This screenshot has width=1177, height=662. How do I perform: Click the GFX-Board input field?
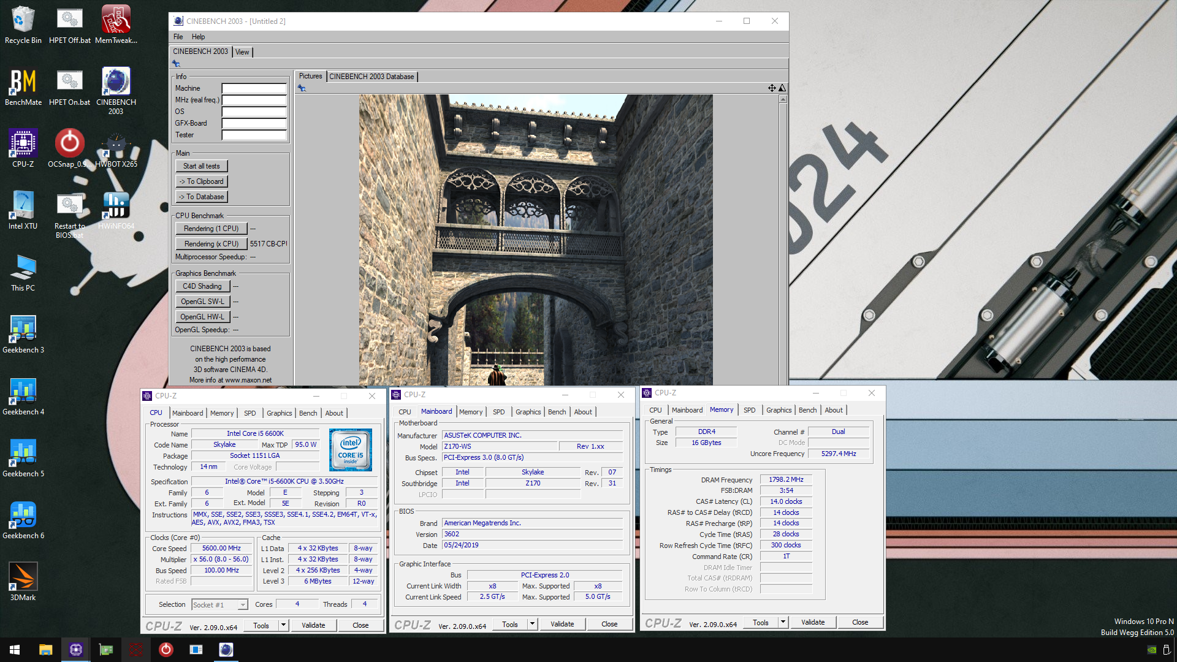pyautogui.click(x=254, y=123)
